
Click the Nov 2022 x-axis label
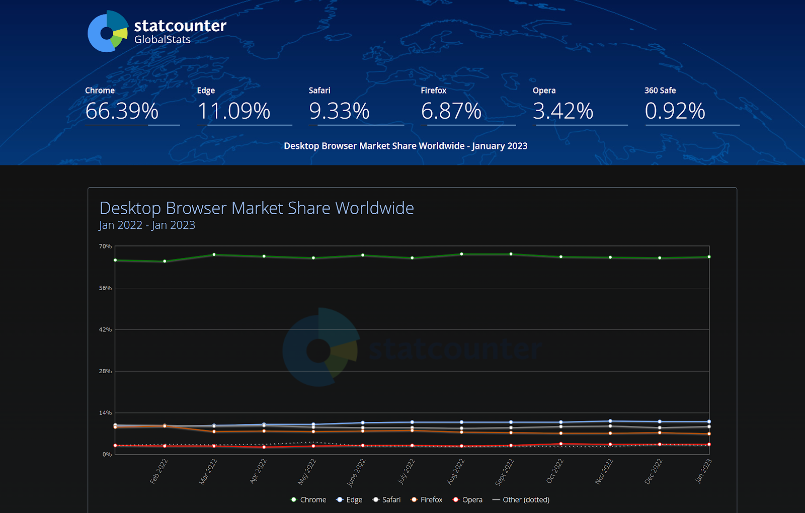tap(604, 471)
